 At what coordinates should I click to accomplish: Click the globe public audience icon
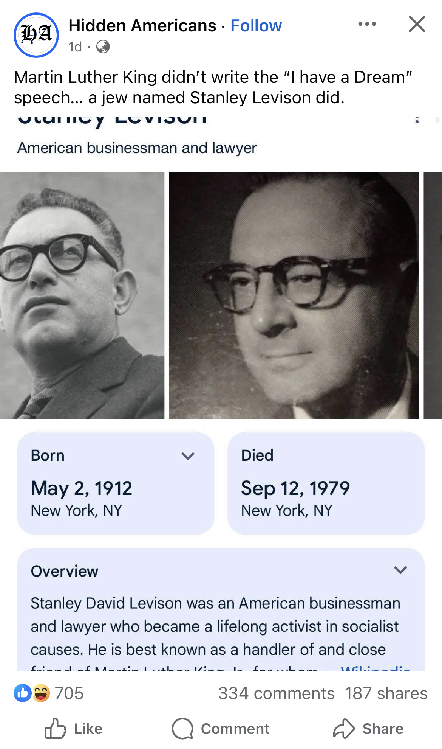(103, 47)
